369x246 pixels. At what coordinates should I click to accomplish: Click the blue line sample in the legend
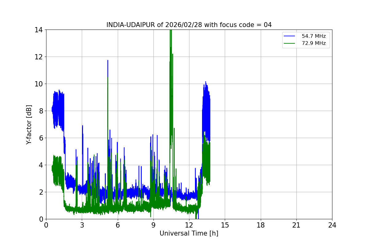point(290,36)
